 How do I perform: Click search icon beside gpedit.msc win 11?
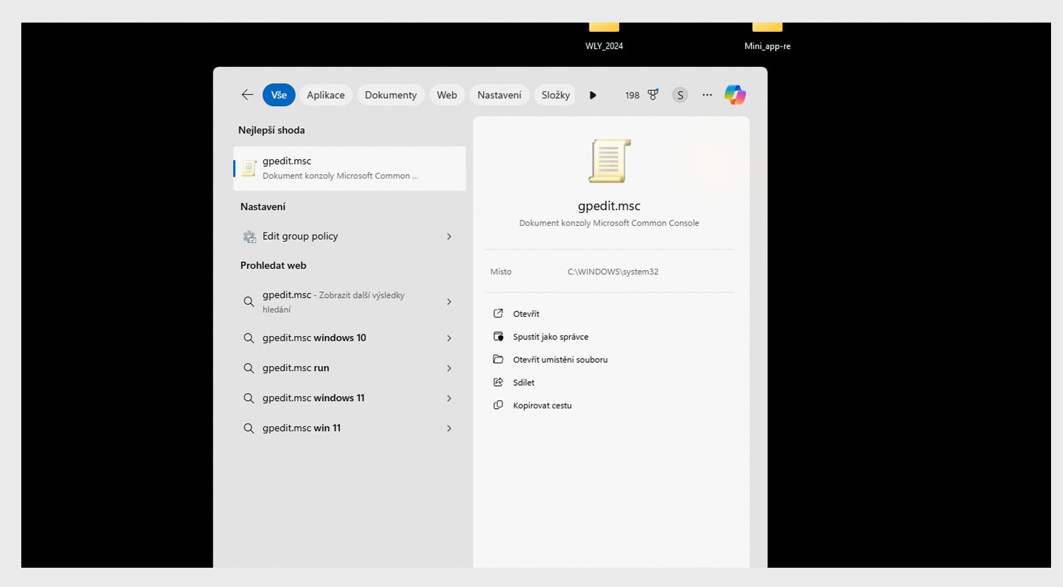click(248, 428)
